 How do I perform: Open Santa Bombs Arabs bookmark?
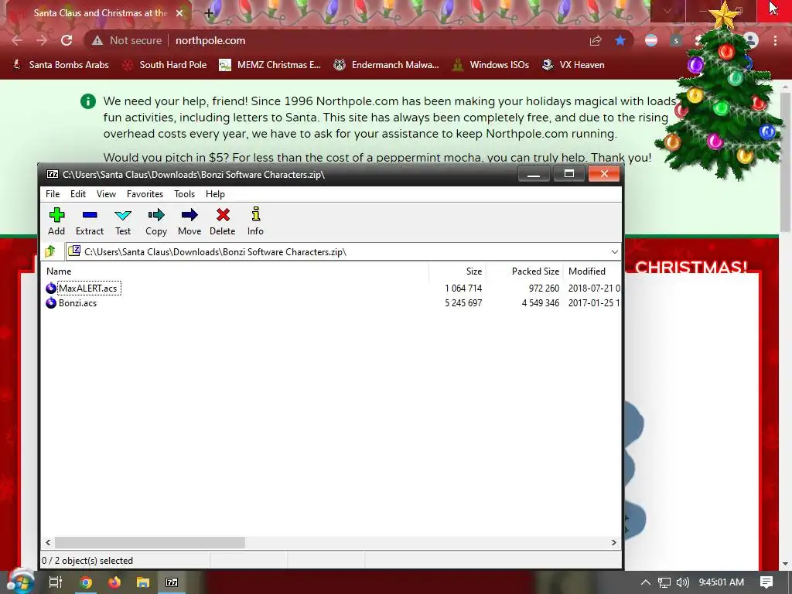pyautogui.click(x=60, y=65)
